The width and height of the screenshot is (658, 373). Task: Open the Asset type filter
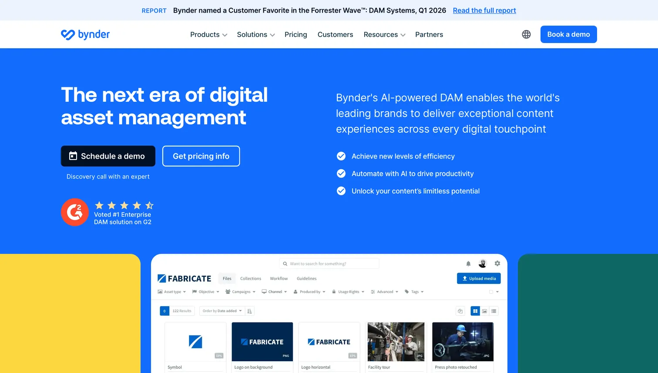click(x=172, y=292)
